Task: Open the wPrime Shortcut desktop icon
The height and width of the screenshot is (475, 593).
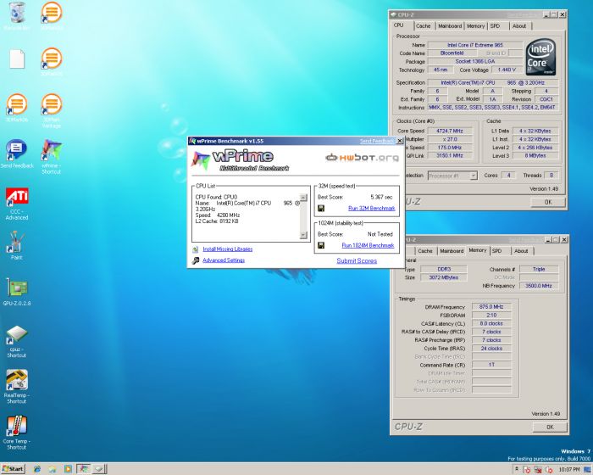Action: (x=52, y=156)
